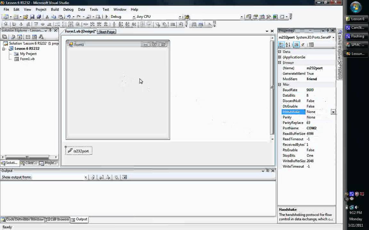Viewport: 369px width, 230px height.
Task: Click View Designer icon in Solution Explorer toolbar
Action: point(34,37)
